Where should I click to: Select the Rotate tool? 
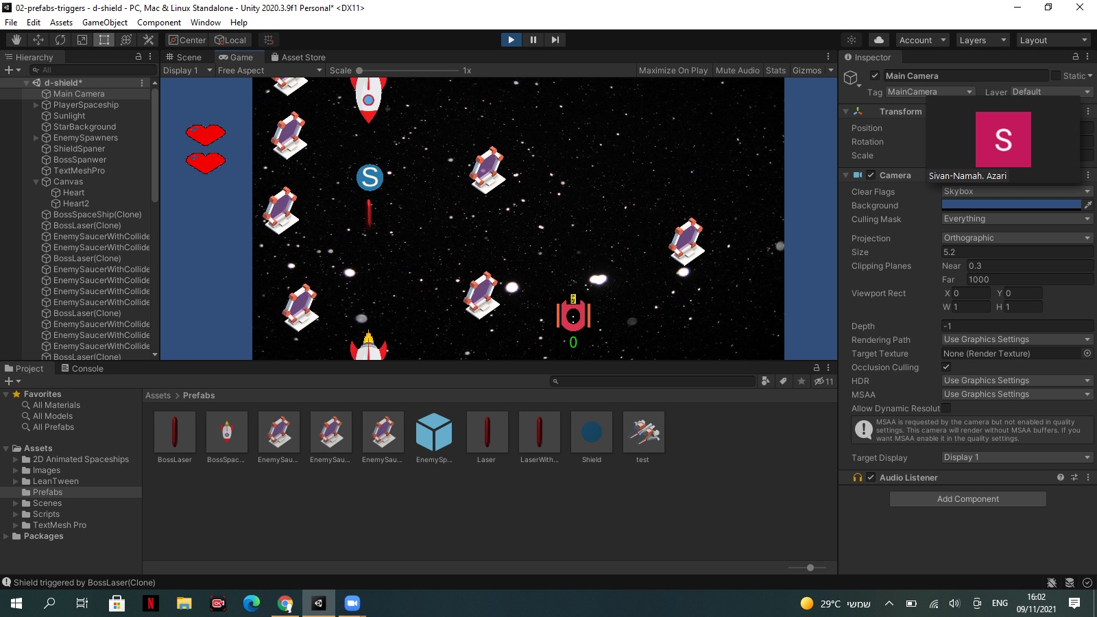(60, 40)
